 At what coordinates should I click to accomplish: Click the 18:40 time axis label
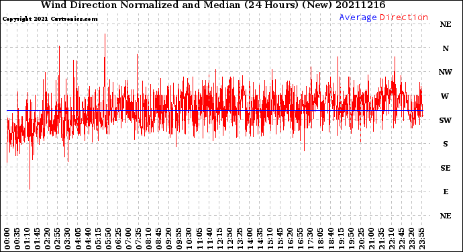pyautogui.click(x=331, y=239)
